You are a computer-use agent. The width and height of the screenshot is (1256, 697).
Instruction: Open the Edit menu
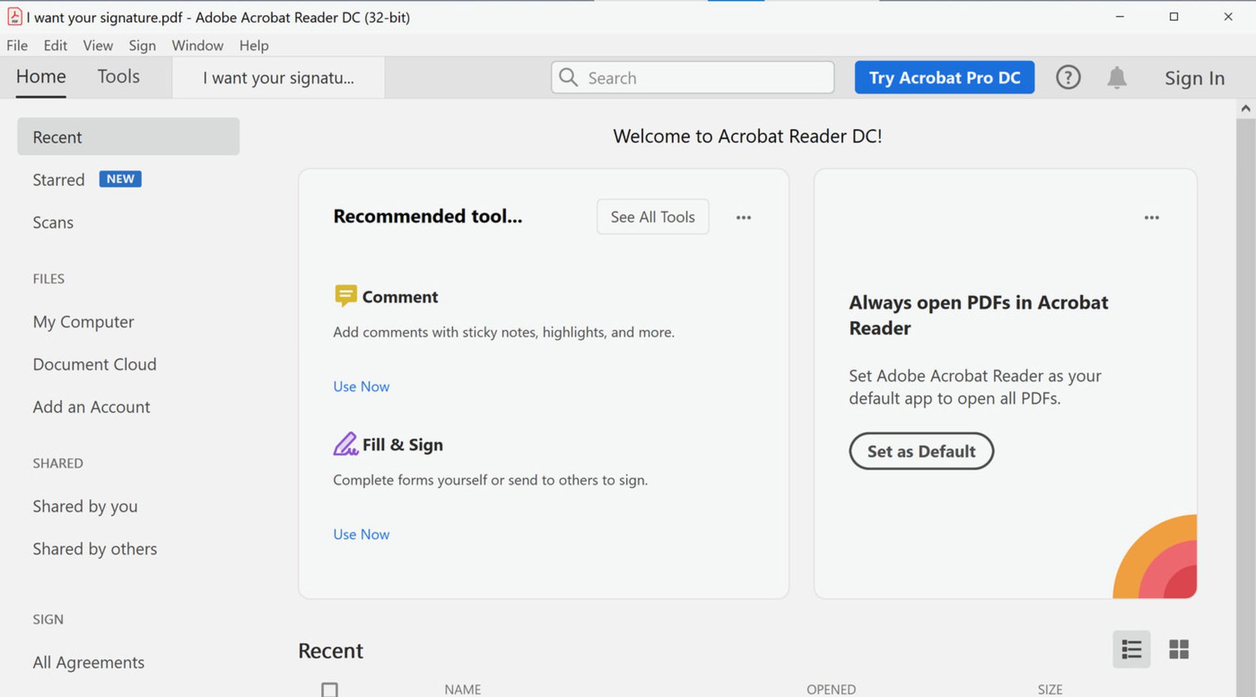pos(55,45)
